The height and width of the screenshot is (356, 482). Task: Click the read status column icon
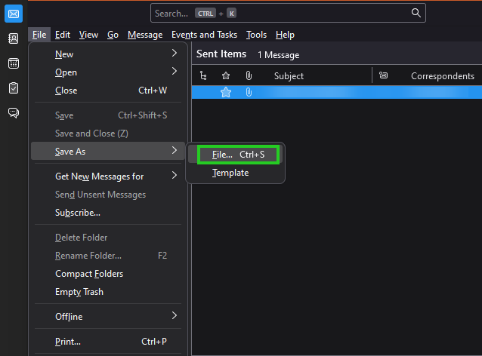[383, 75]
